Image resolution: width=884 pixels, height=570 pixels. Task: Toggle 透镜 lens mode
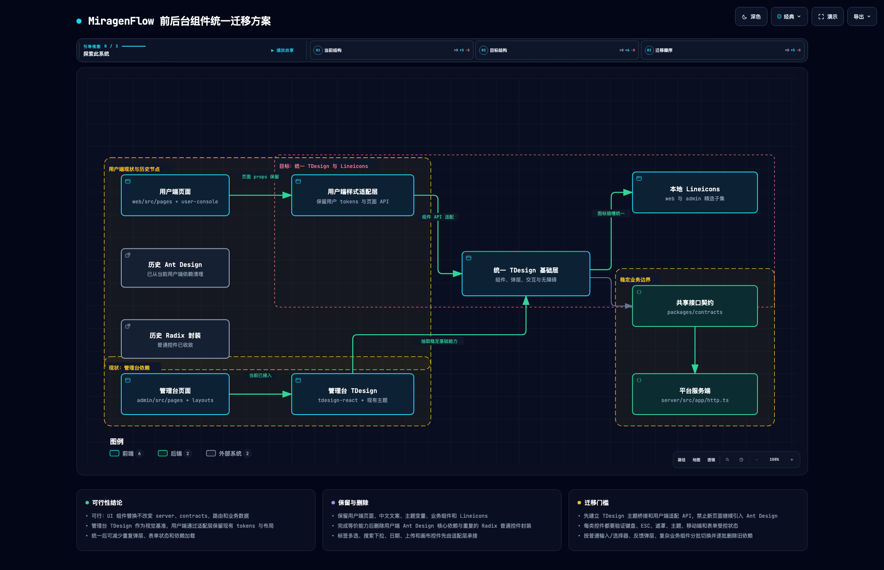coord(711,460)
